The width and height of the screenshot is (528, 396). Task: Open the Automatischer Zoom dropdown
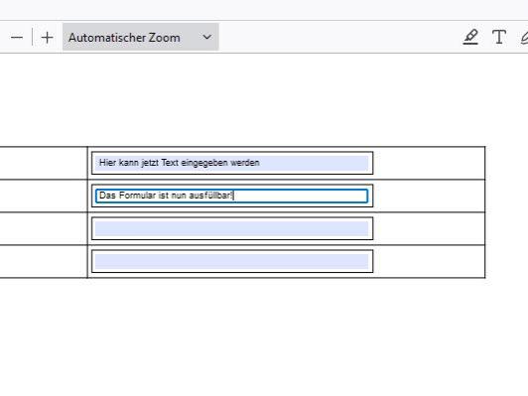click(x=140, y=37)
